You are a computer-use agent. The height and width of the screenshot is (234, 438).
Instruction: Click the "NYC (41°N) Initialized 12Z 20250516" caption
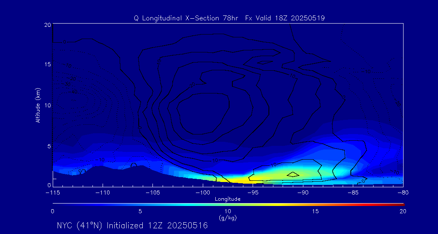point(132,225)
